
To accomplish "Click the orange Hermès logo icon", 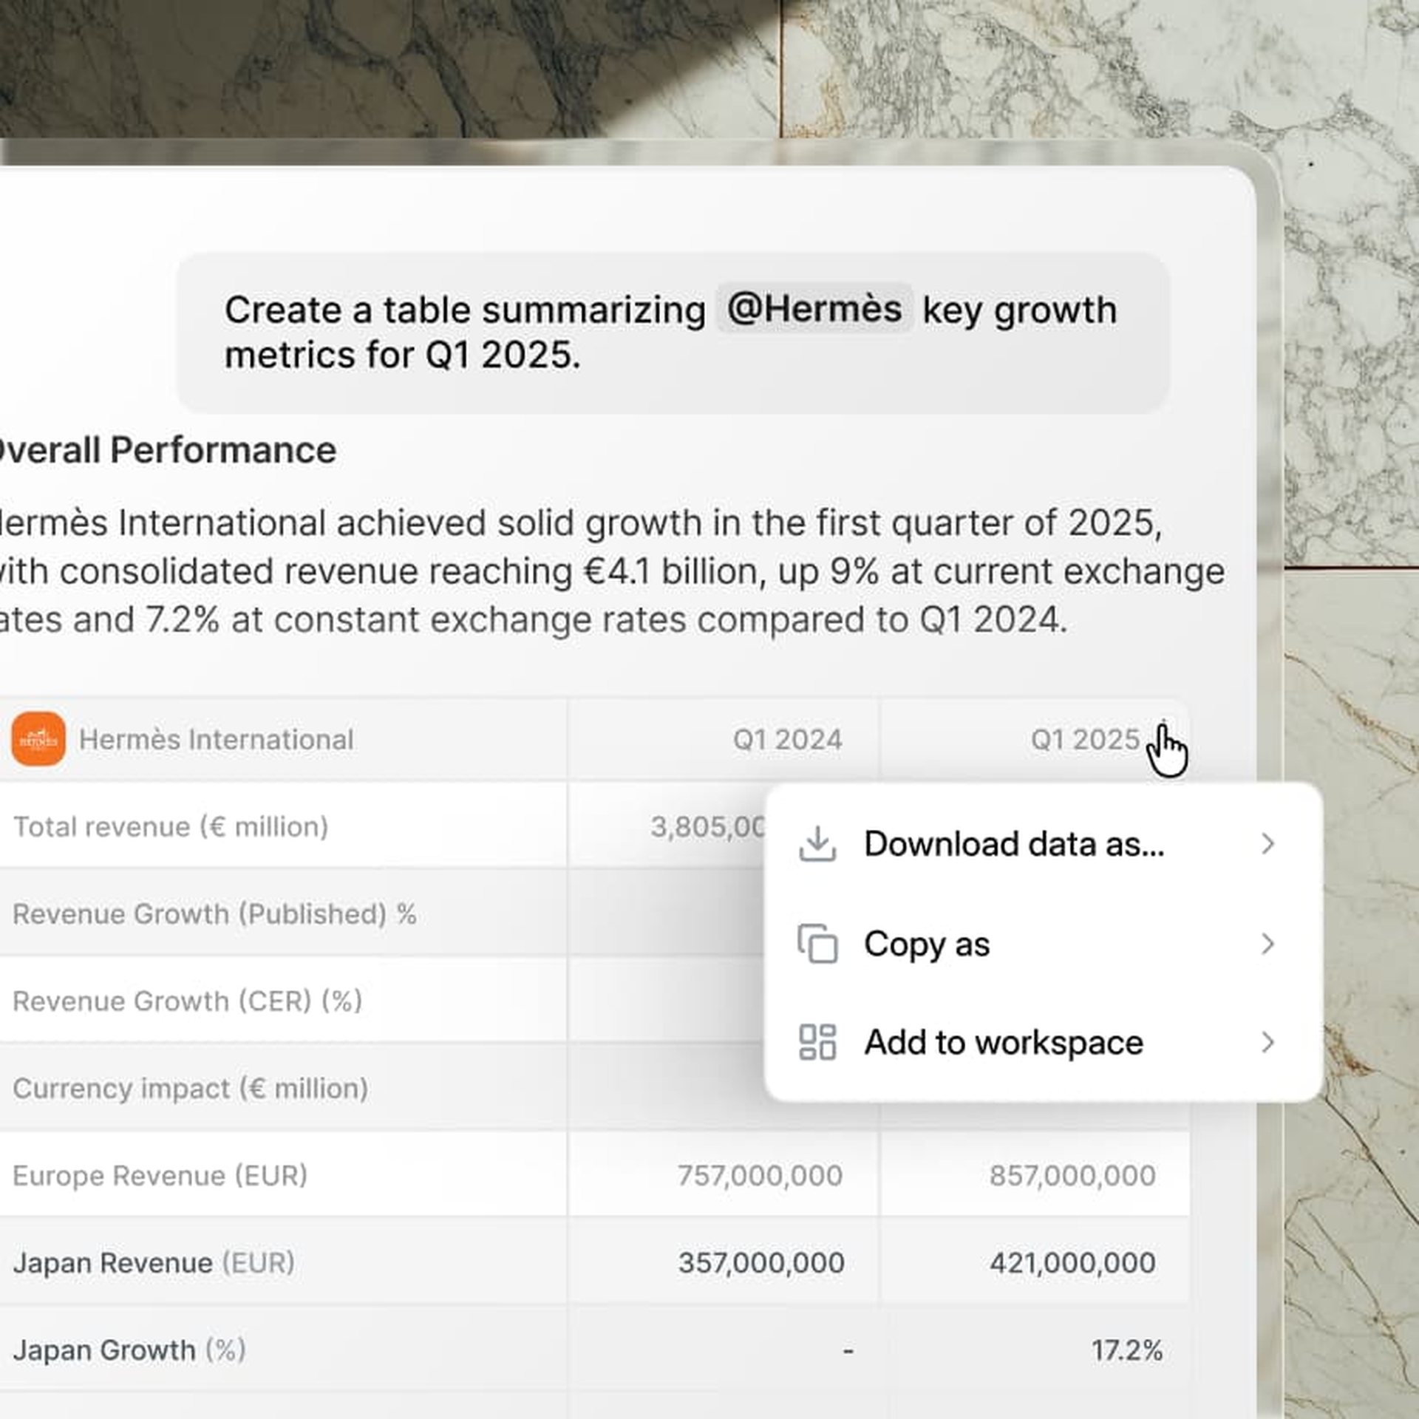I will 38,739.
